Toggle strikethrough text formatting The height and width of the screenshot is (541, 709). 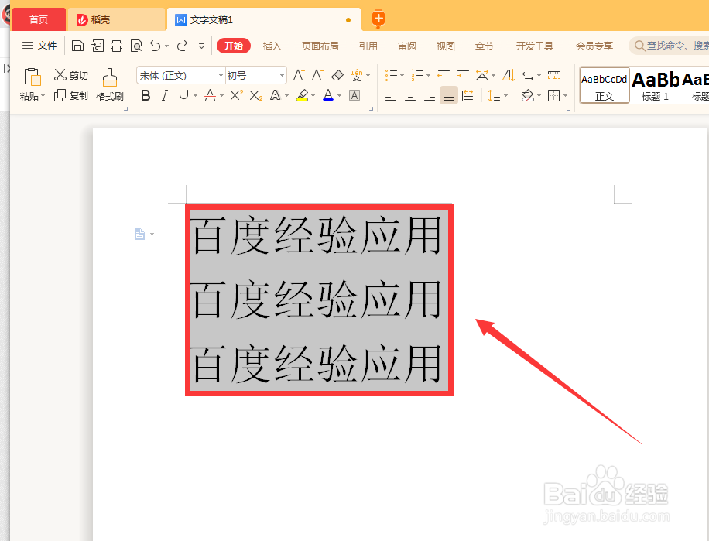210,95
